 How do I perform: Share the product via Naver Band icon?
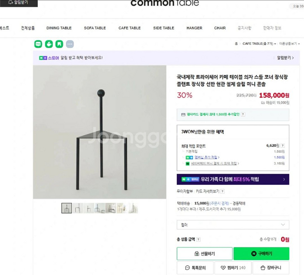coord(49,44)
